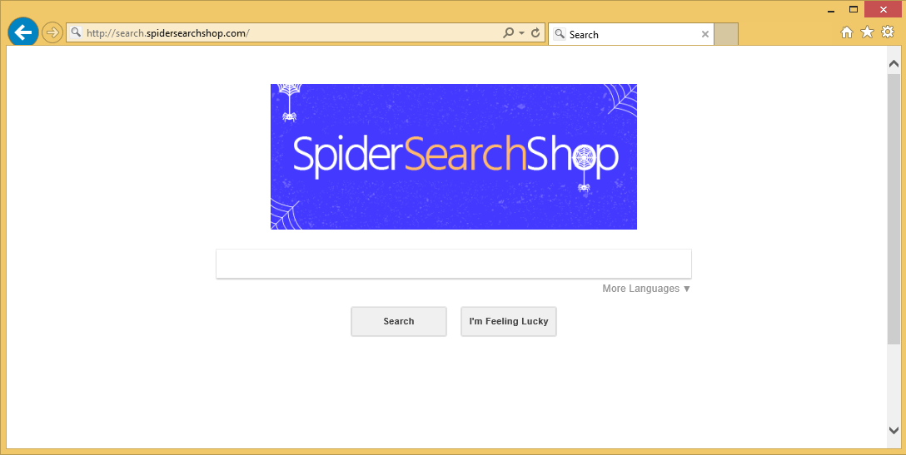
Task: Go back using the blue arrow button
Action: coord(23,32)
